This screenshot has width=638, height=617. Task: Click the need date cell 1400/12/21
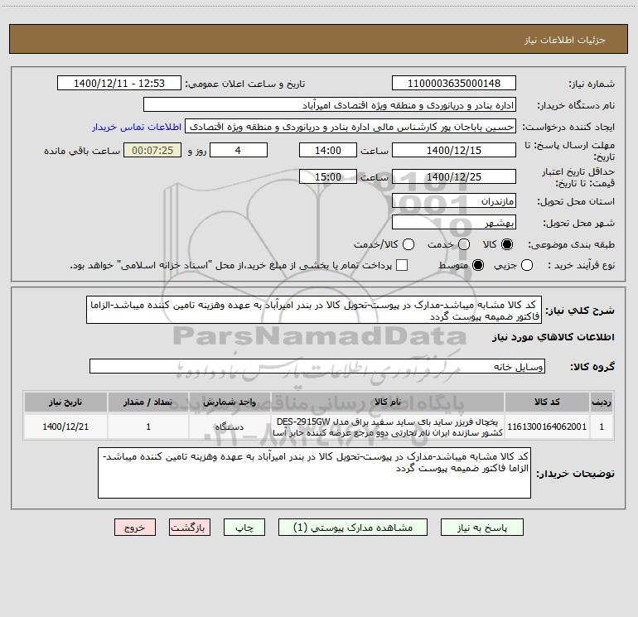65,427
